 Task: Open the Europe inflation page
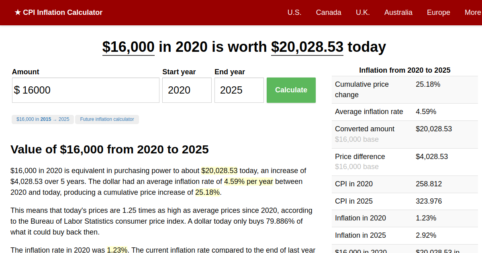point(438,12)
